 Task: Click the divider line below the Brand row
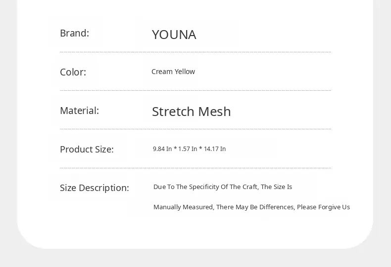[195, 52]
